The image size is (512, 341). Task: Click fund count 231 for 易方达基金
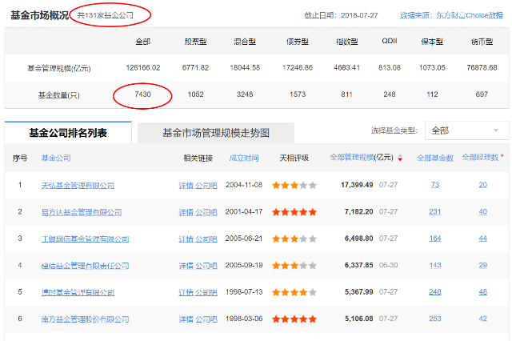[x=435, y=211]
